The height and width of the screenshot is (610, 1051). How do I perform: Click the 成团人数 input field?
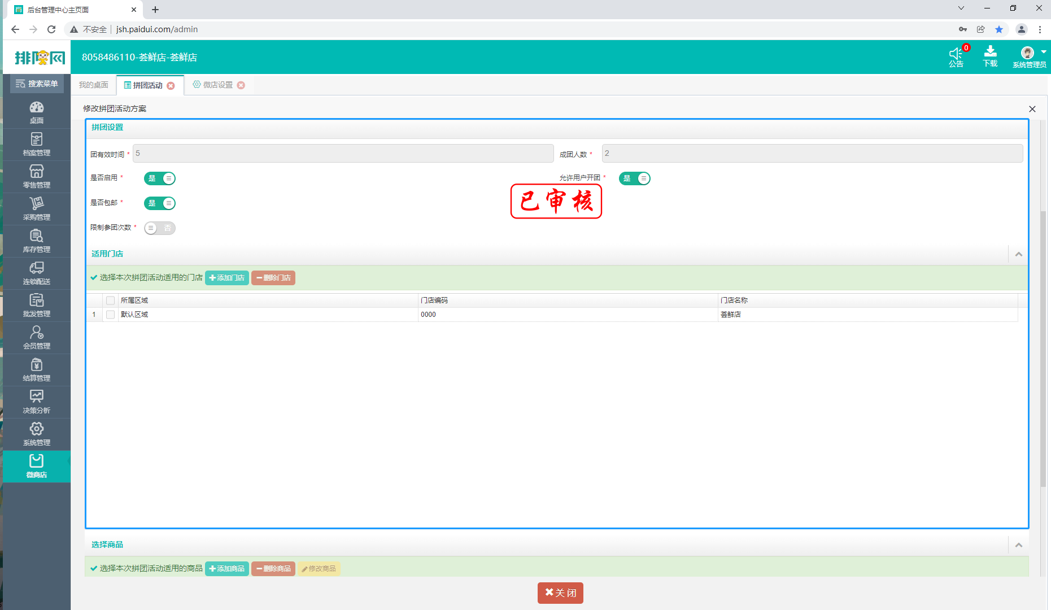(812, 154)
